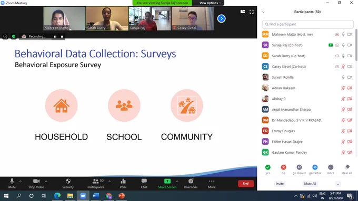Click the green Share Screen icon

tap(167, 181)
